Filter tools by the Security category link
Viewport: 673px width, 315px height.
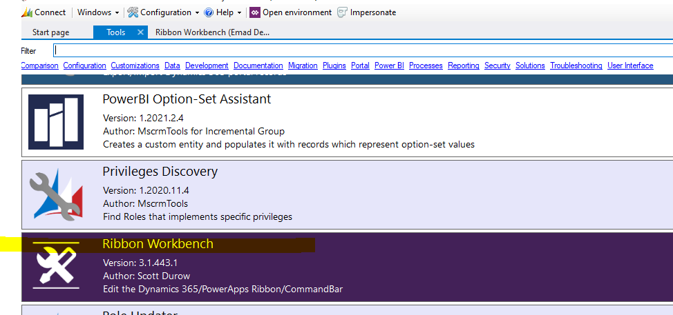497,65
